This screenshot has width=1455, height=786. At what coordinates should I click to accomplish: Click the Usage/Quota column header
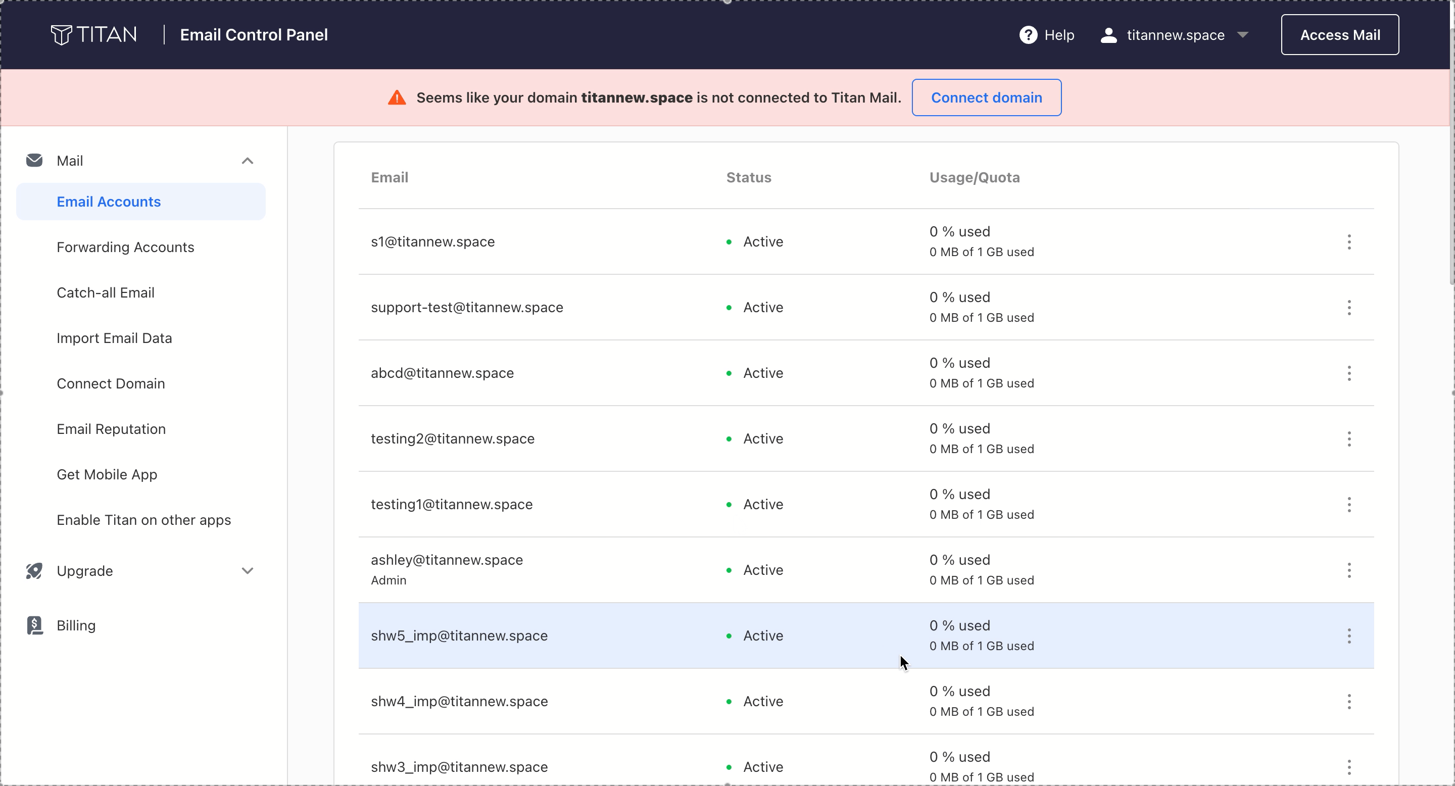pos(975,177)
